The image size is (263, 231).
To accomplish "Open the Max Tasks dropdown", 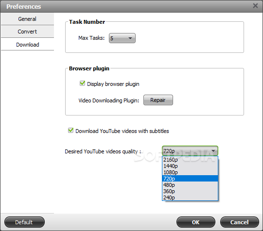I will [x=122, y=38].
